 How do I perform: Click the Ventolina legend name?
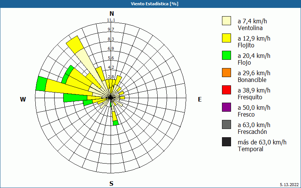(x=250, y=28)
